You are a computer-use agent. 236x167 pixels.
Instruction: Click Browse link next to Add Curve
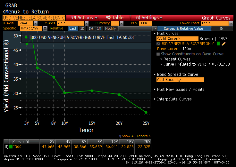tap(206, 39)
